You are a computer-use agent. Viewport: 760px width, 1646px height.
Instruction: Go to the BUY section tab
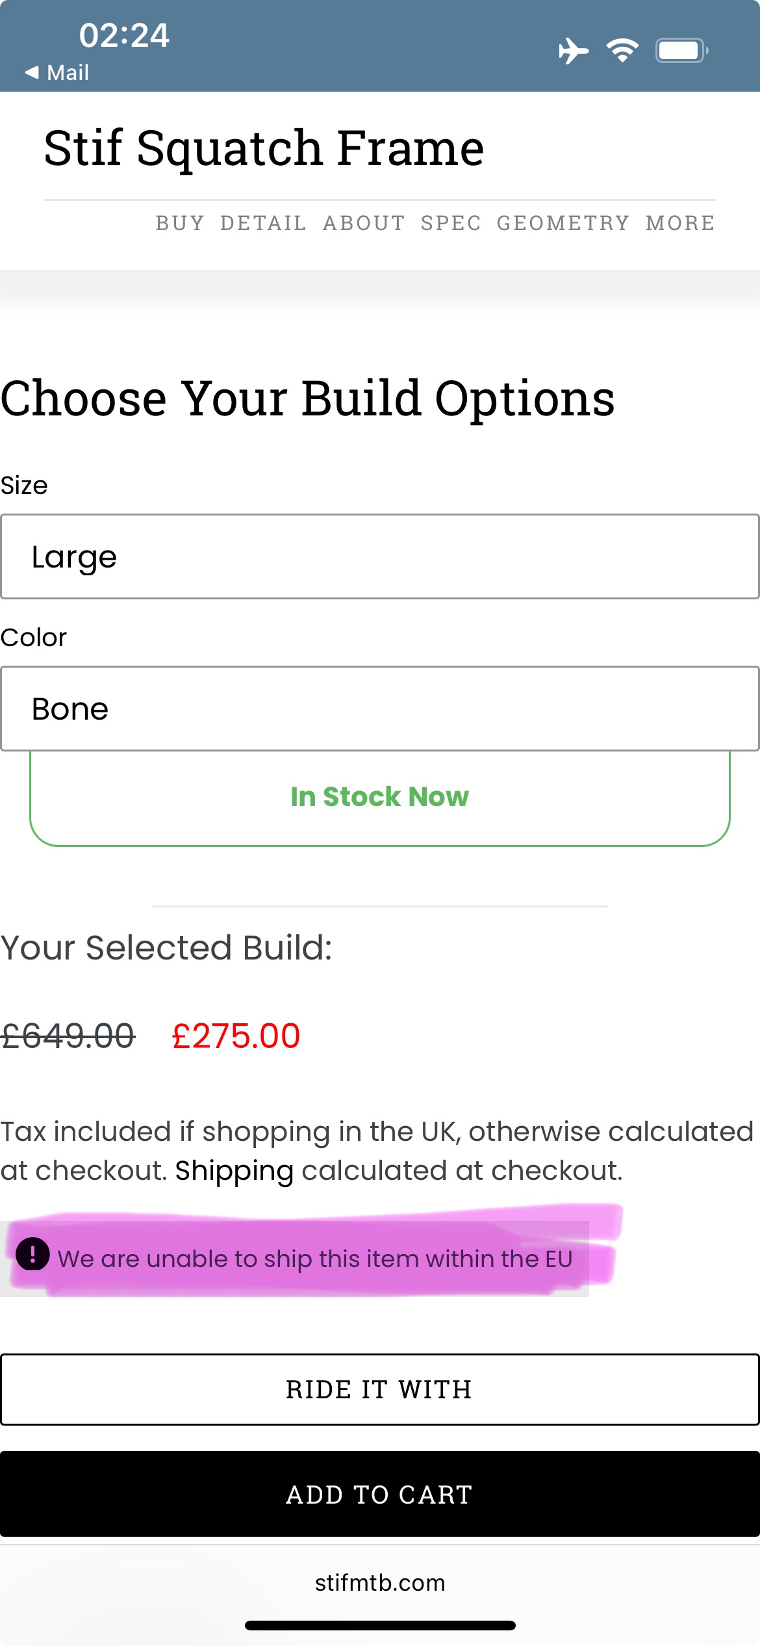tap(180, 223)
